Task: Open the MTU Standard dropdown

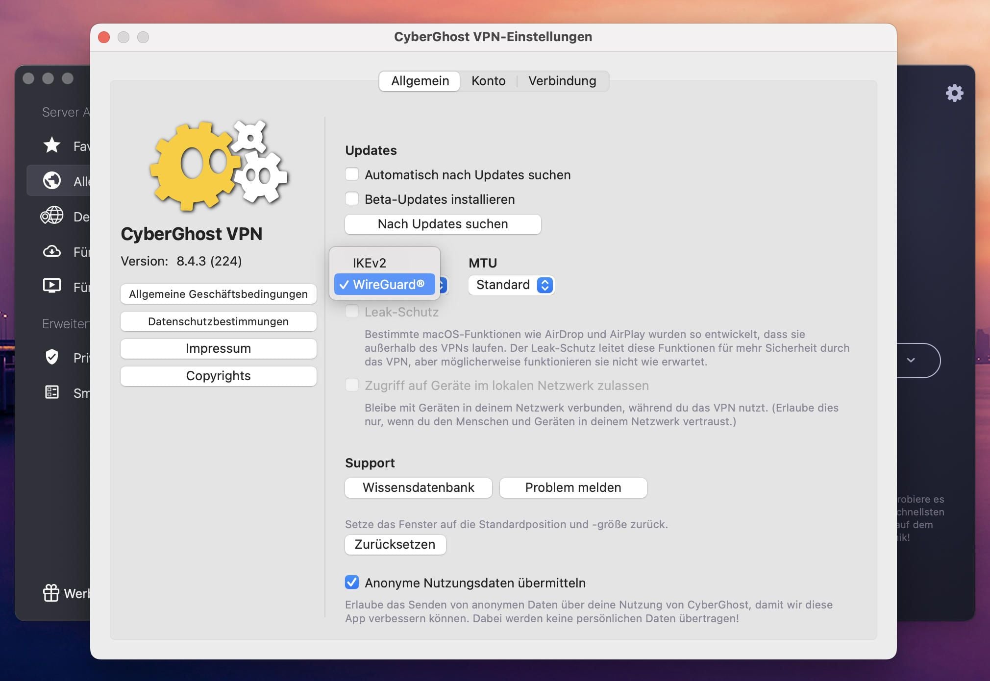Action: (x=511, y=285)
